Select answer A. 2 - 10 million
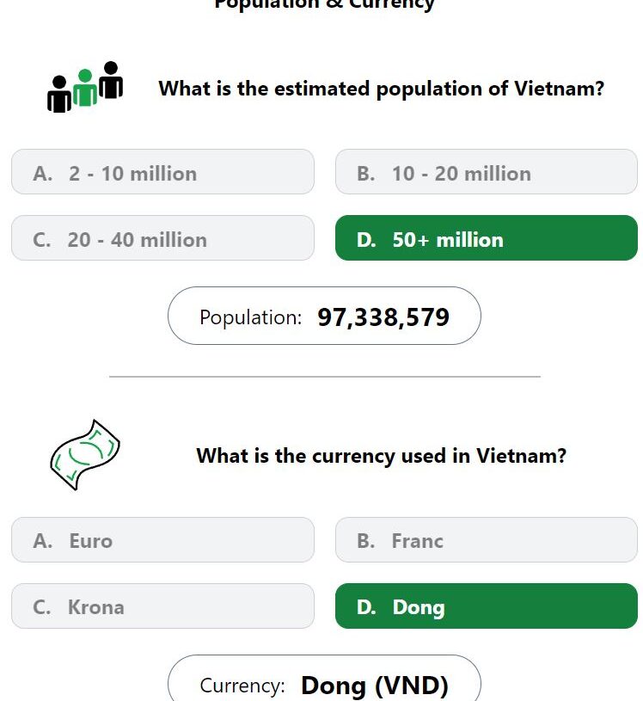This screenshot has width=643, height=701. pyautogui.click(x=162, y=172)
